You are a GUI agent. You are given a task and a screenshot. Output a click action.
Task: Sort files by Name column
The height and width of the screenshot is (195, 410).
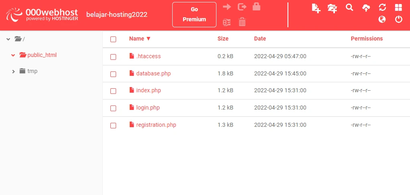140,39
